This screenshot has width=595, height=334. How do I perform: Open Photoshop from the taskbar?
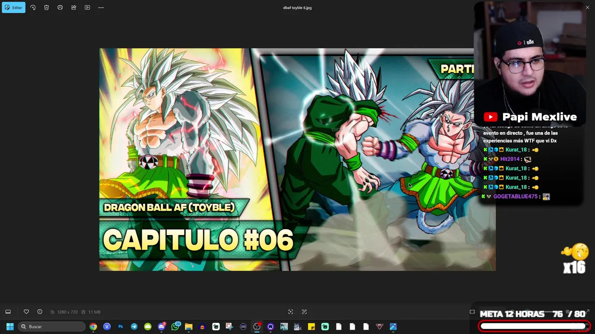tap(120, 327)
